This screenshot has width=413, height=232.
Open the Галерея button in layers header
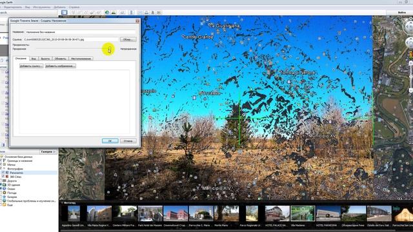(48, 152)
